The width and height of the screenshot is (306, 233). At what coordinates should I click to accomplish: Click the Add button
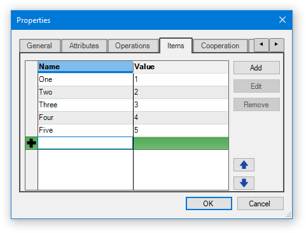[256, 68]
